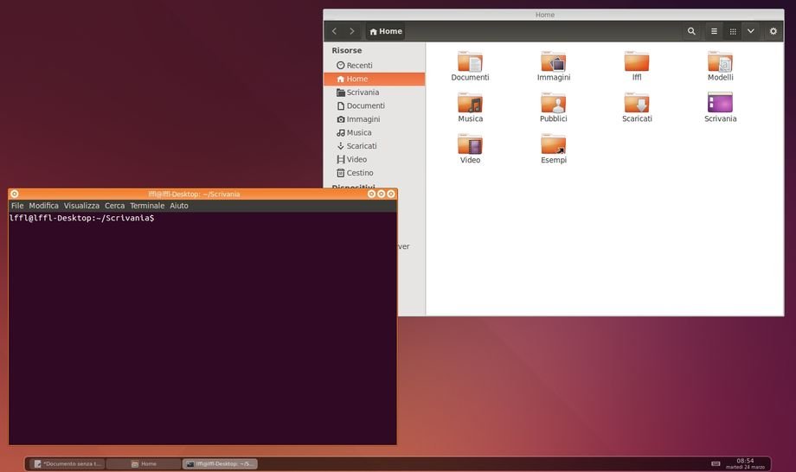
Task: Switch to icon grid view
Action: pyautogui.click(x=733, y=31)
